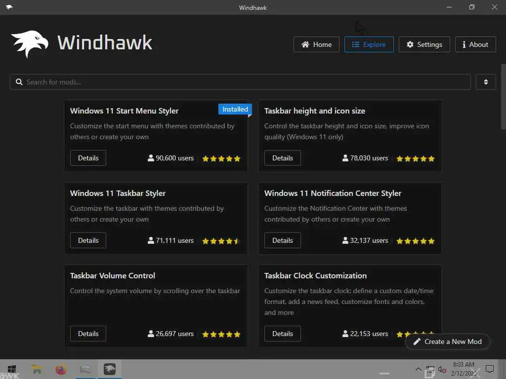Click the 26,697 users count
The height and width of the screenshot is (379, 506).
[x=174, y=334]
